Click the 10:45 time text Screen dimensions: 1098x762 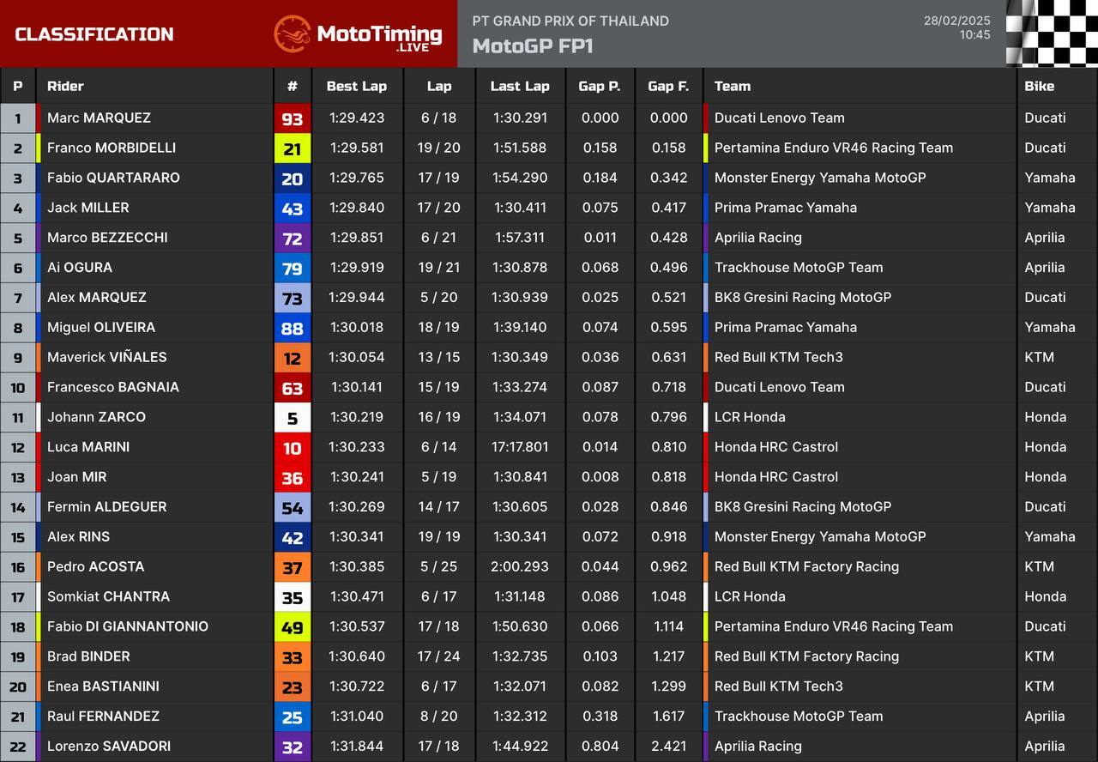click(x=975, y=35)
